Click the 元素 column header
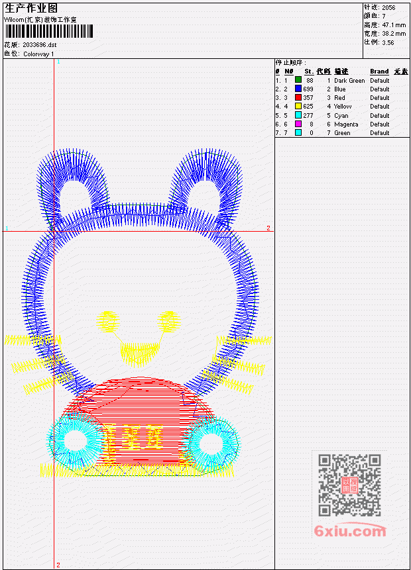This screenshot has width=411, height=570. (x=401, y=71)
